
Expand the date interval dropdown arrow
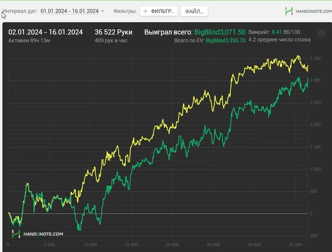click(102, 11)
